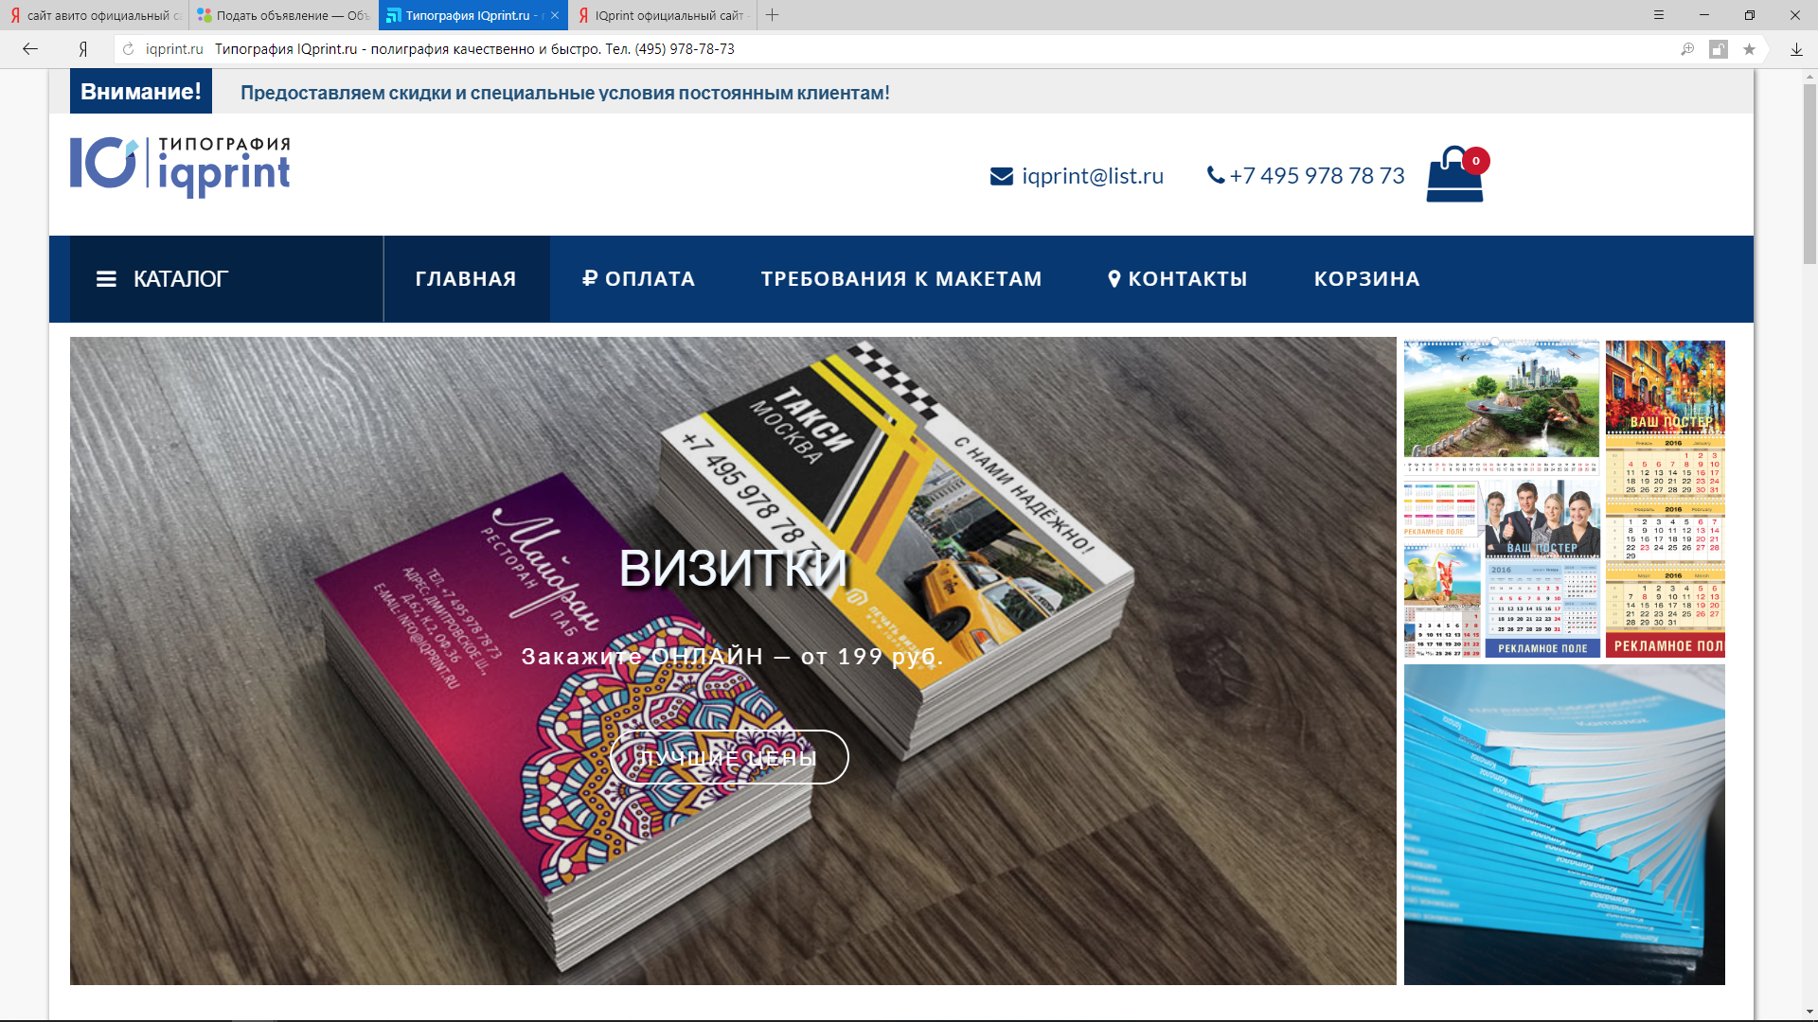1818x1022 pixels.
Task: Bookmark page with the star icon
Action: coord(1749,49)
